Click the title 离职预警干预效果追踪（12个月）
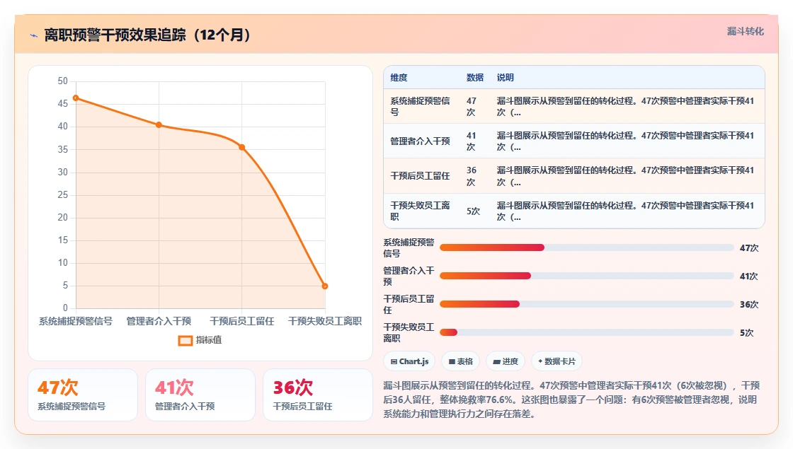 (147, 35)
